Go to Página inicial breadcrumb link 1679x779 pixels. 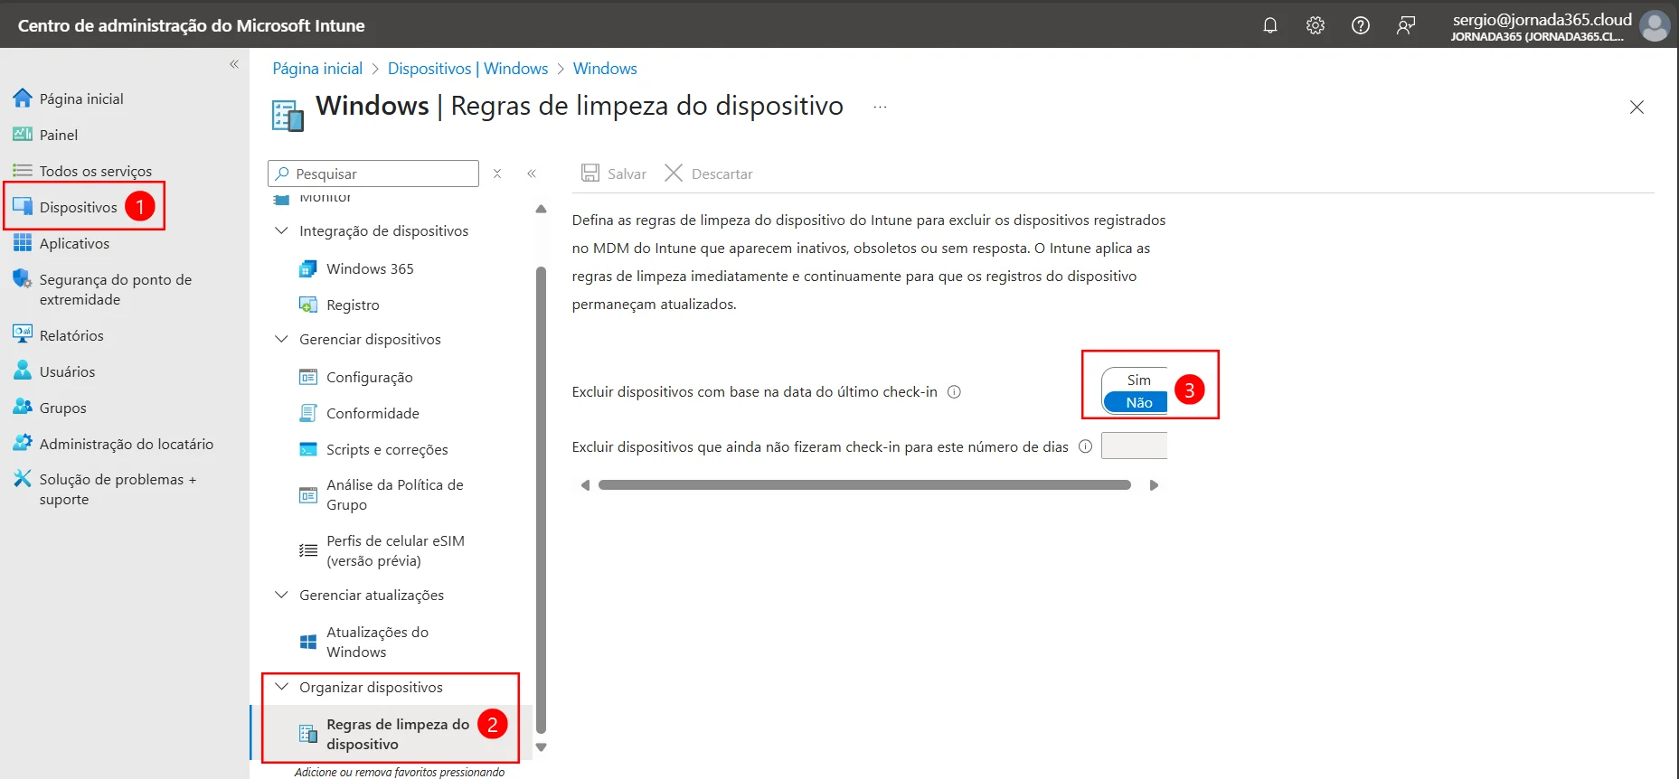point(317,69)
